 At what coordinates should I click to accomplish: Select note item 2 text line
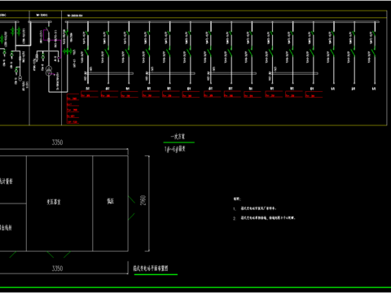pos(264,218)
